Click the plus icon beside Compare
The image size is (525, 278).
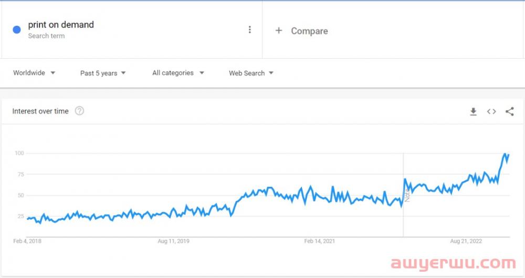click(x=279, y=31)
